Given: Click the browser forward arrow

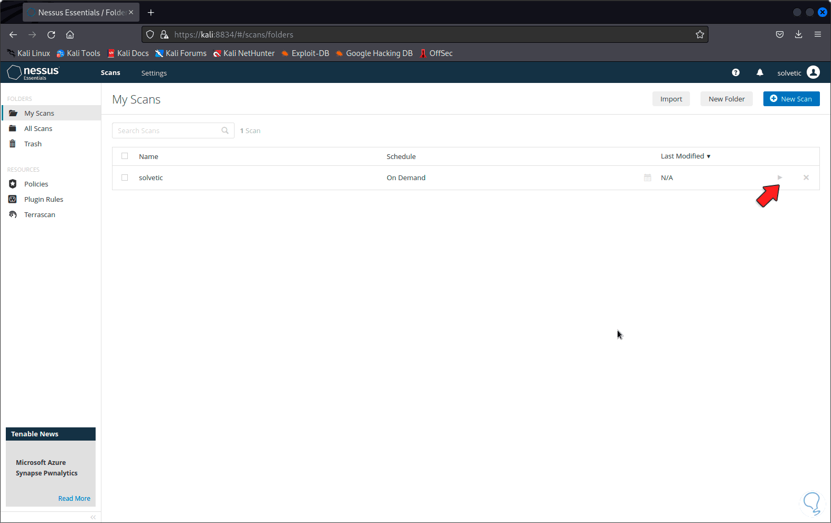Looking at the screenshot, I should (32, 34).
